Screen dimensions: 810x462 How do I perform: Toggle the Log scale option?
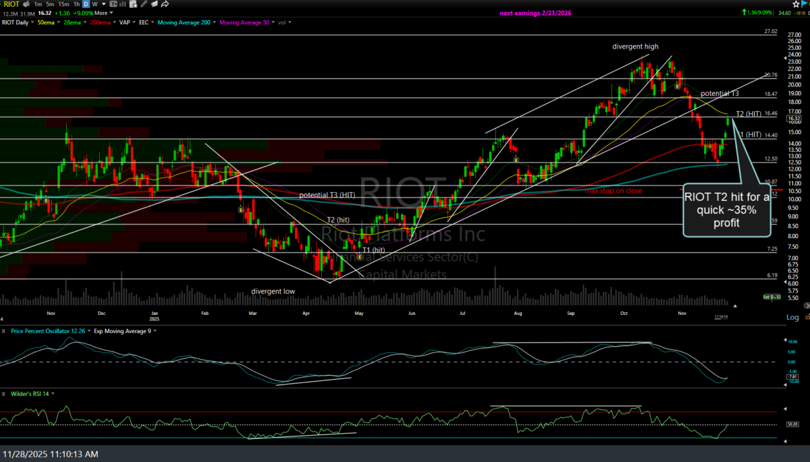pos(791,316)
